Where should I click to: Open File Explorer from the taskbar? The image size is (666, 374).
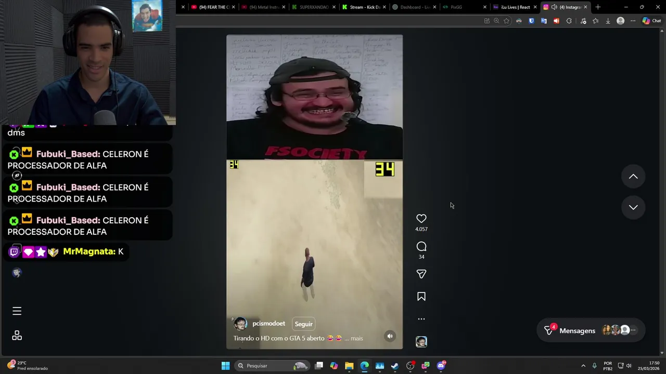tap(349, 366)
